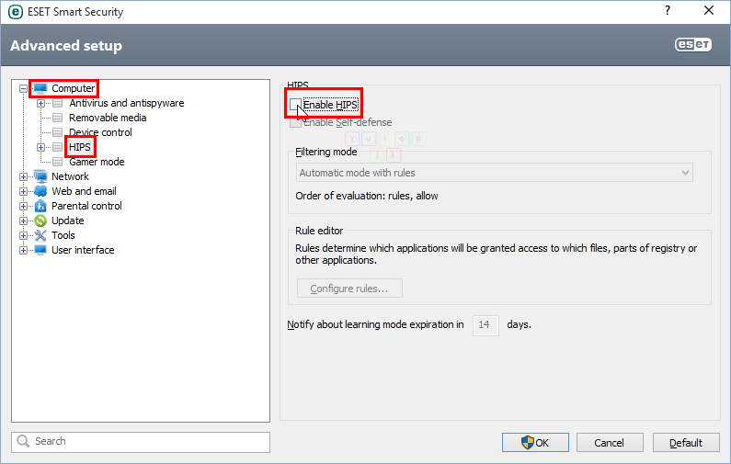The image size is (731, 464).
Task: Click the learning mode days field
Action: [485, 324]
